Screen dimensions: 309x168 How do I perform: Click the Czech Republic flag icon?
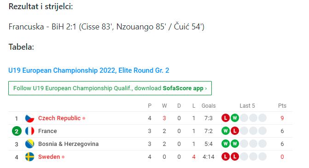[x=30, y=118]
